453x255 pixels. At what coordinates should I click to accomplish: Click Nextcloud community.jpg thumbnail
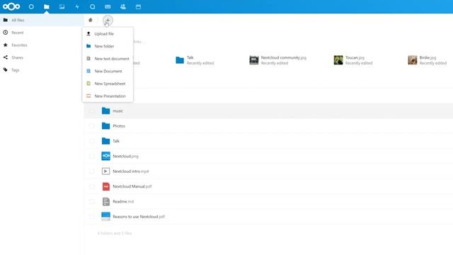tap(254, 60)
